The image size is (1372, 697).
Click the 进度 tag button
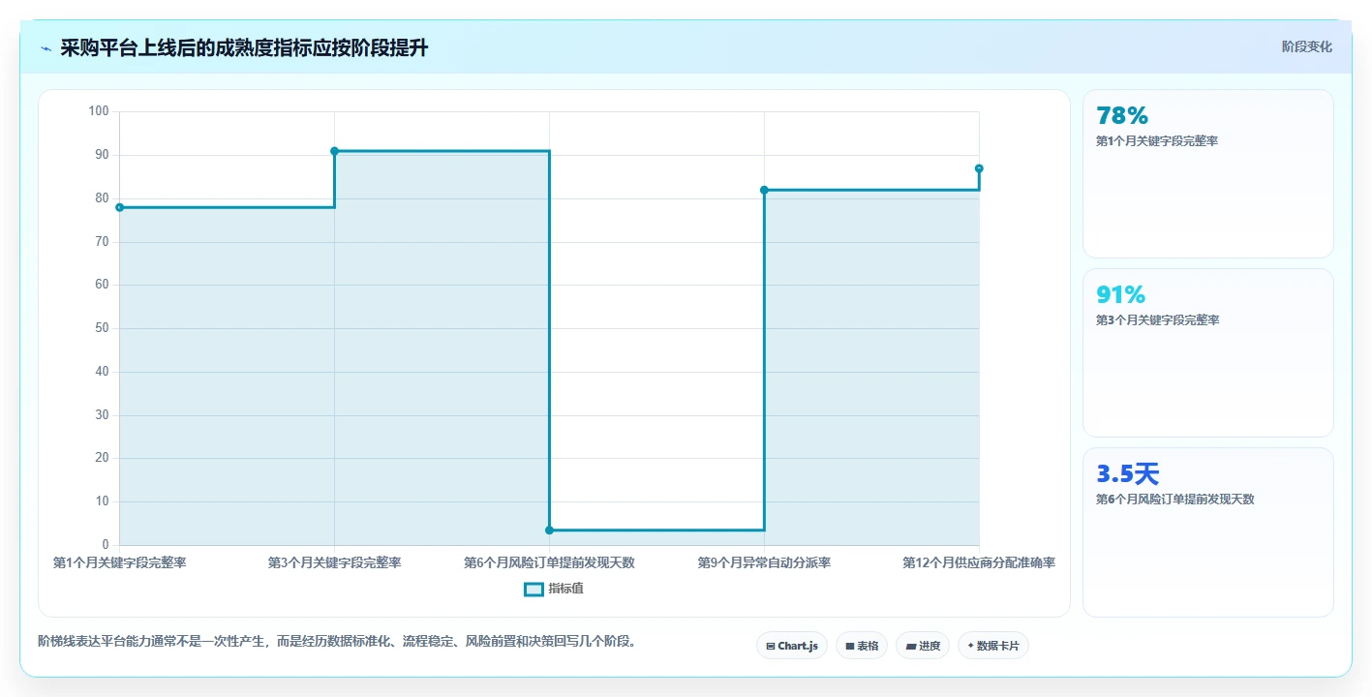click(x=922, y=646)
